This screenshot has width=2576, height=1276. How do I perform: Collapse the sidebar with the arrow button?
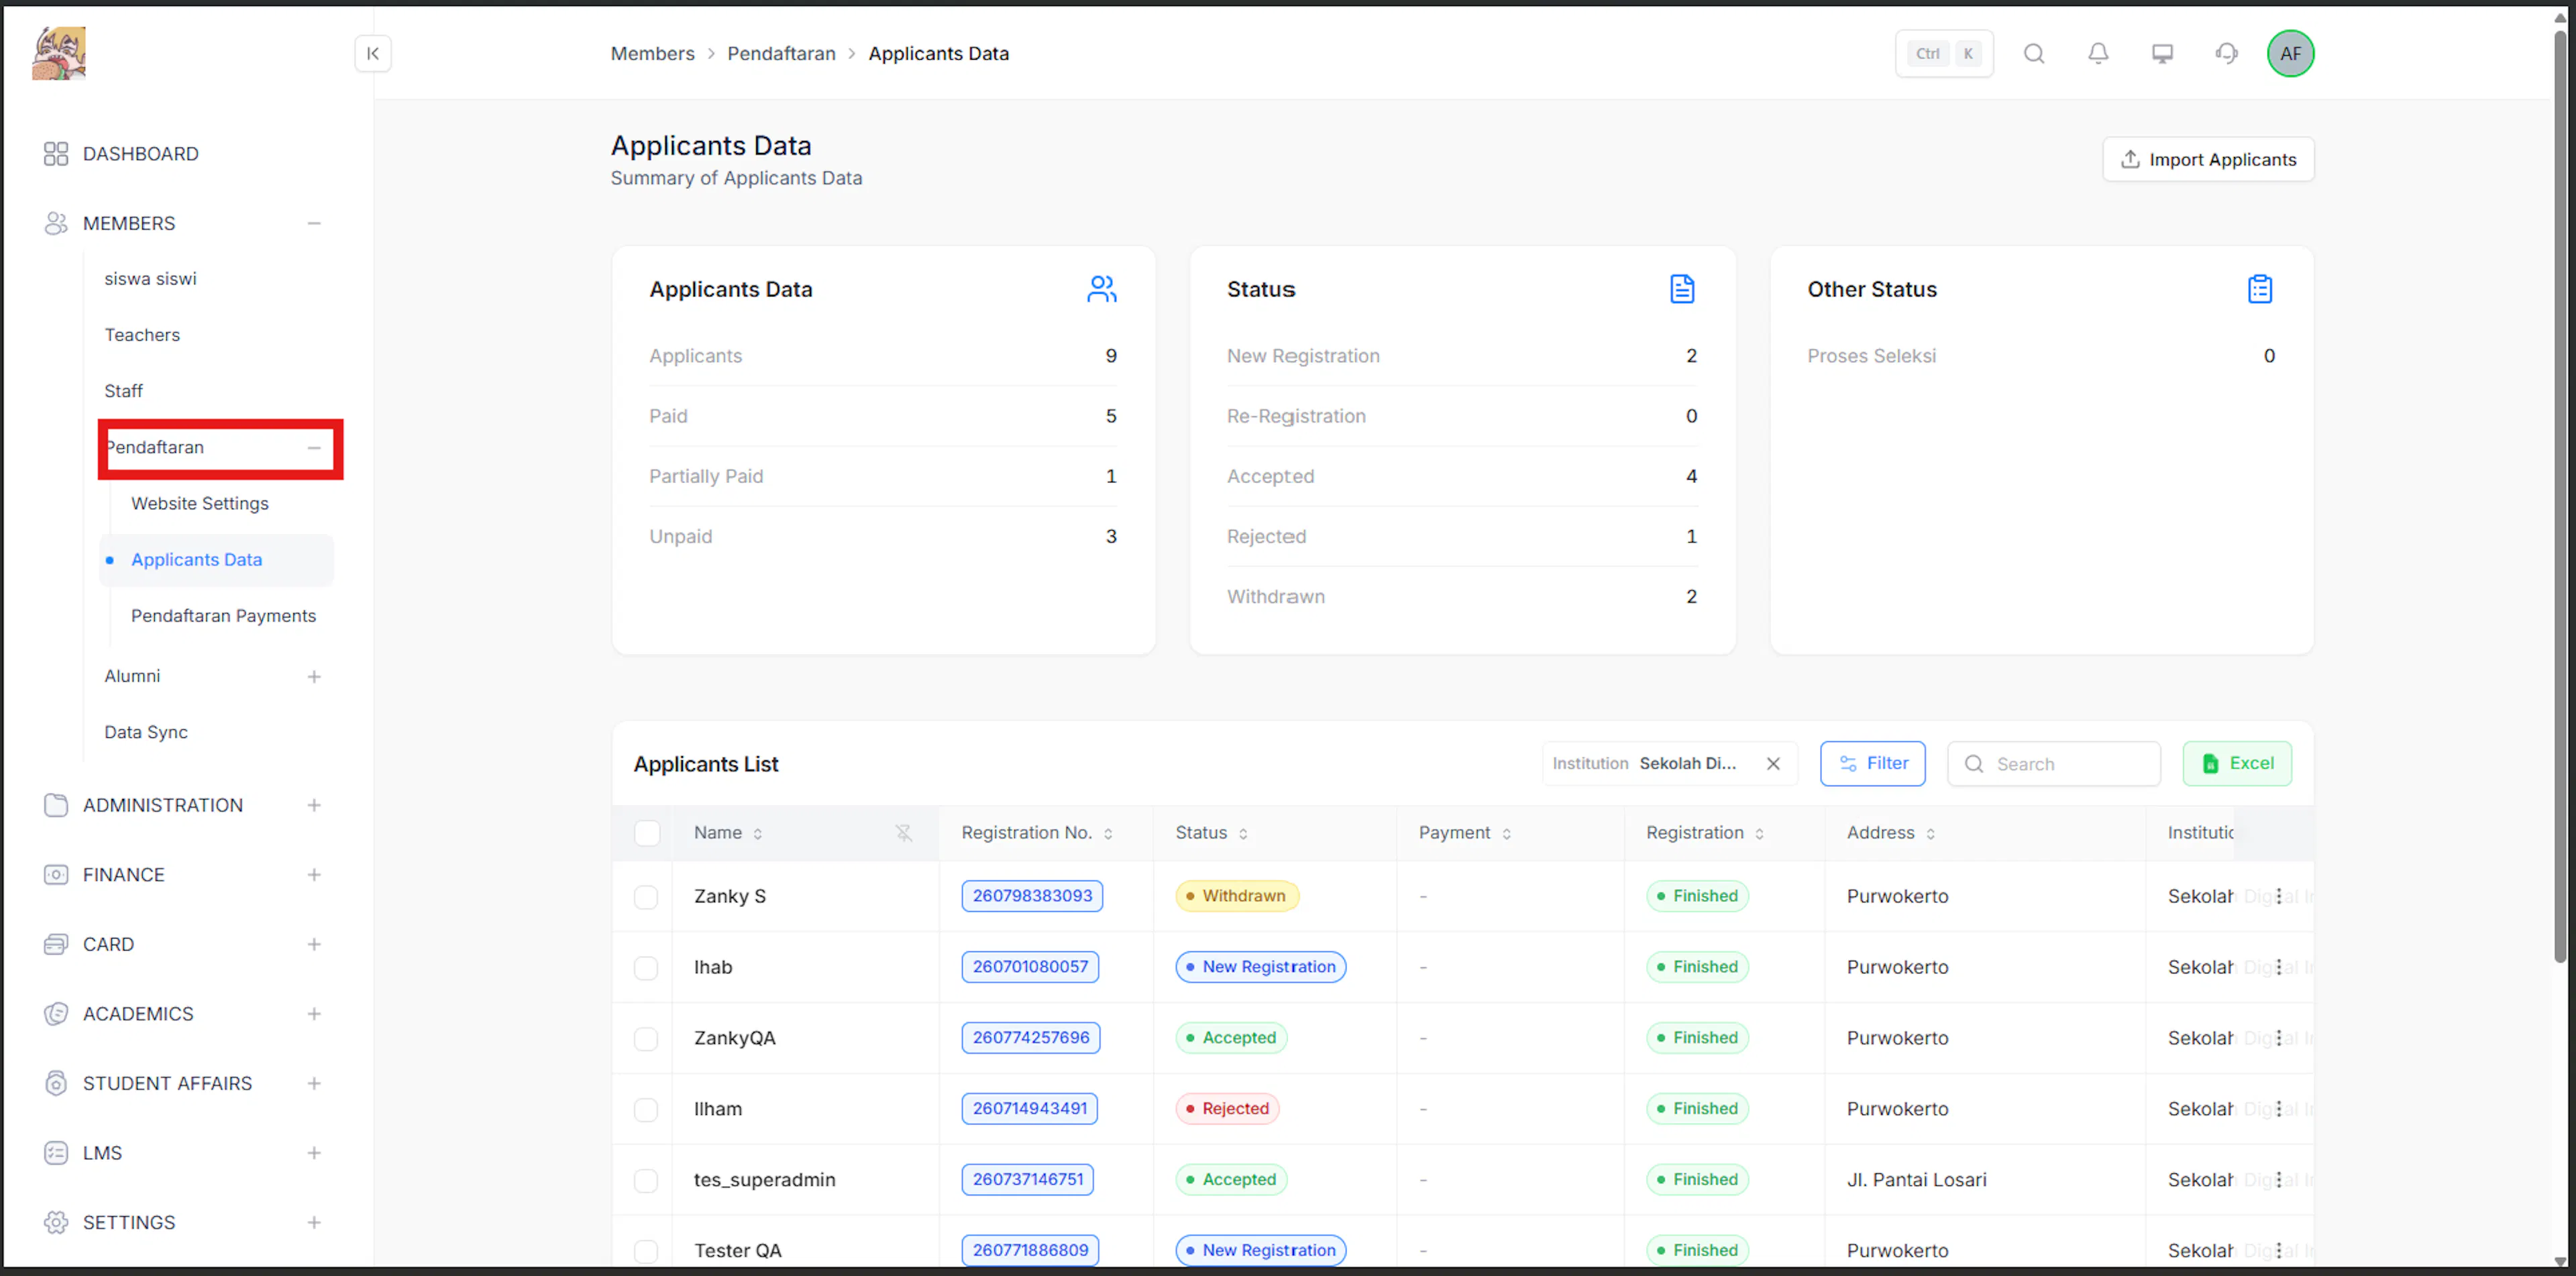pos(373,53)
